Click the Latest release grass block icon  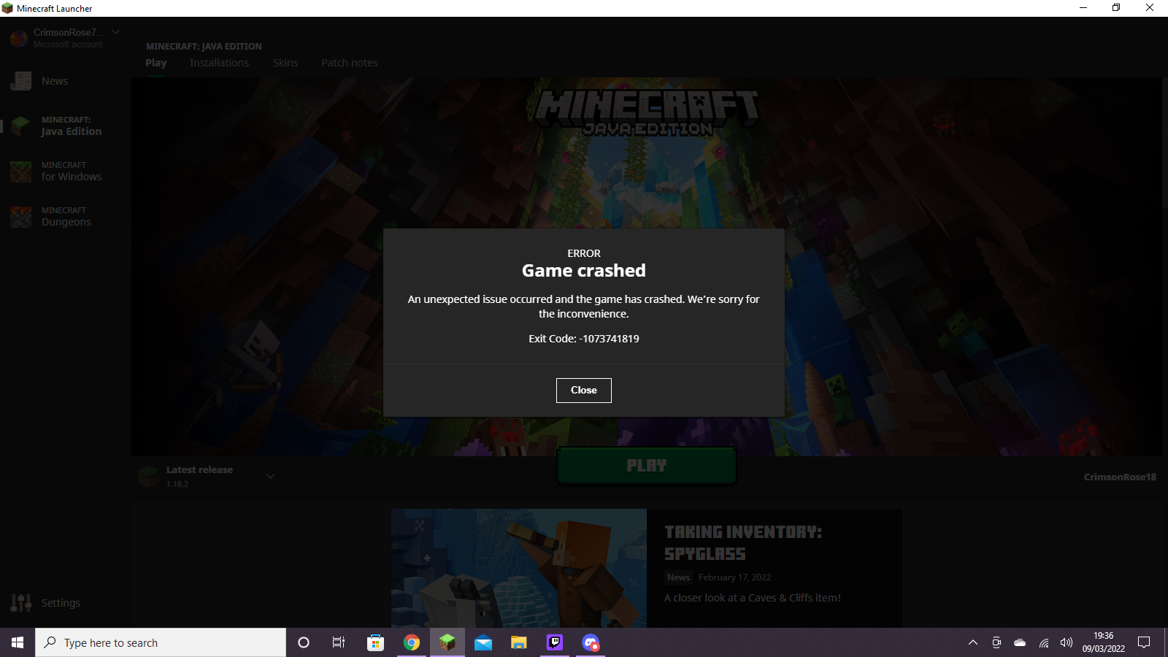point(149,477)
